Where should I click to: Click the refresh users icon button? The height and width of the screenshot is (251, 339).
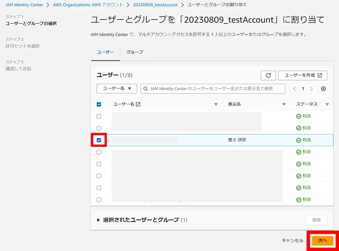[x=268, y=75]
